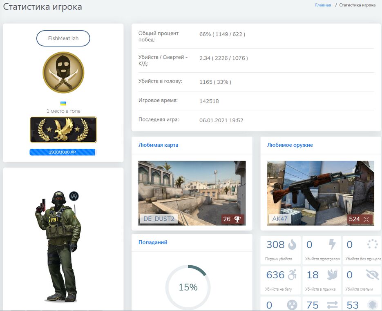Click the wheelchair icon next to 636
Image resolution: width=382 pixels, height=311 pixels.
[x=292, y=275]
